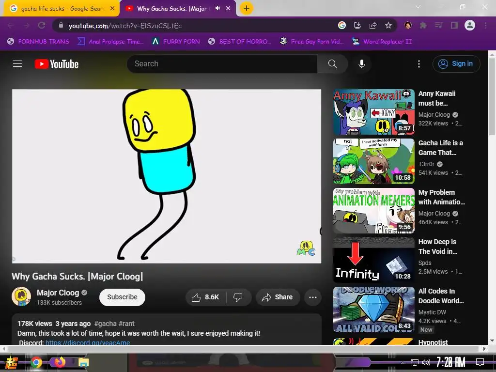
Task: Open Gacha Life is a Game thumbnail
Action: (373, 161)
